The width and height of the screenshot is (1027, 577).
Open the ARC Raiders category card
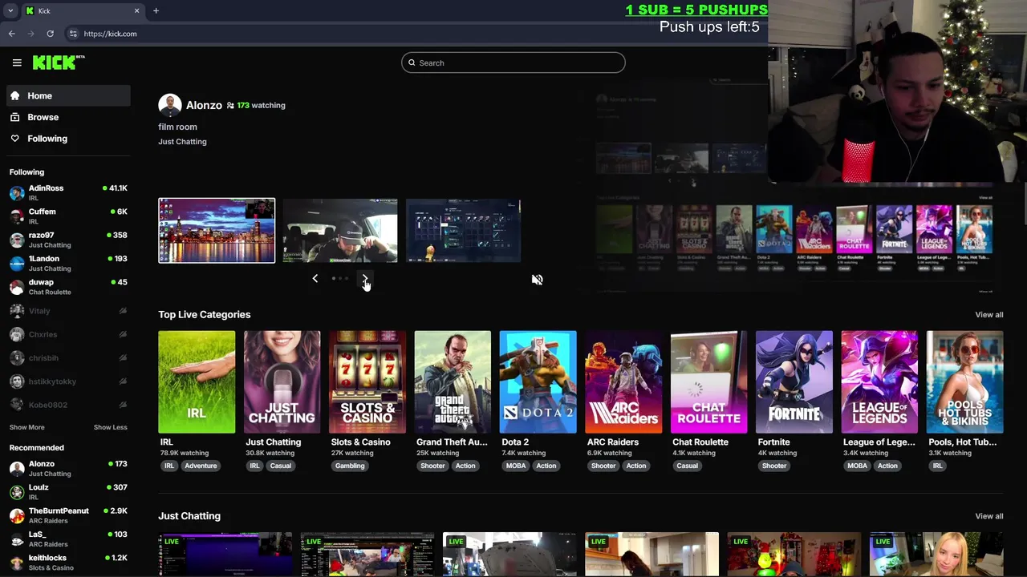[623, 381]
